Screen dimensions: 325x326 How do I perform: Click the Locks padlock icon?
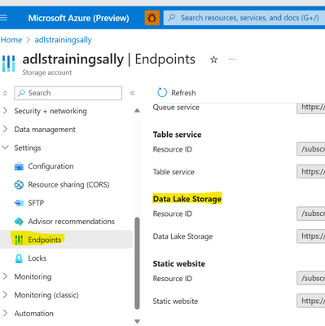click(x=19, y=258)
